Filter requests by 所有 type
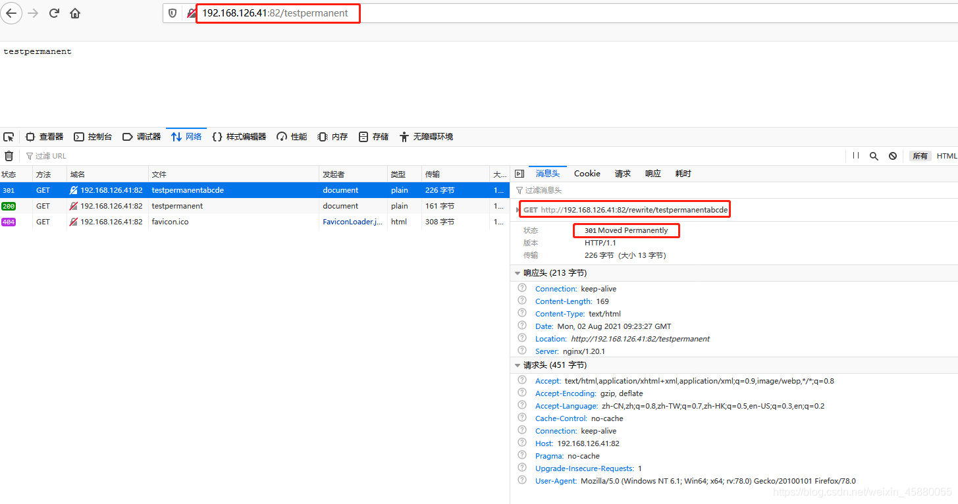958x504 pixels. (x=920, y=156)
